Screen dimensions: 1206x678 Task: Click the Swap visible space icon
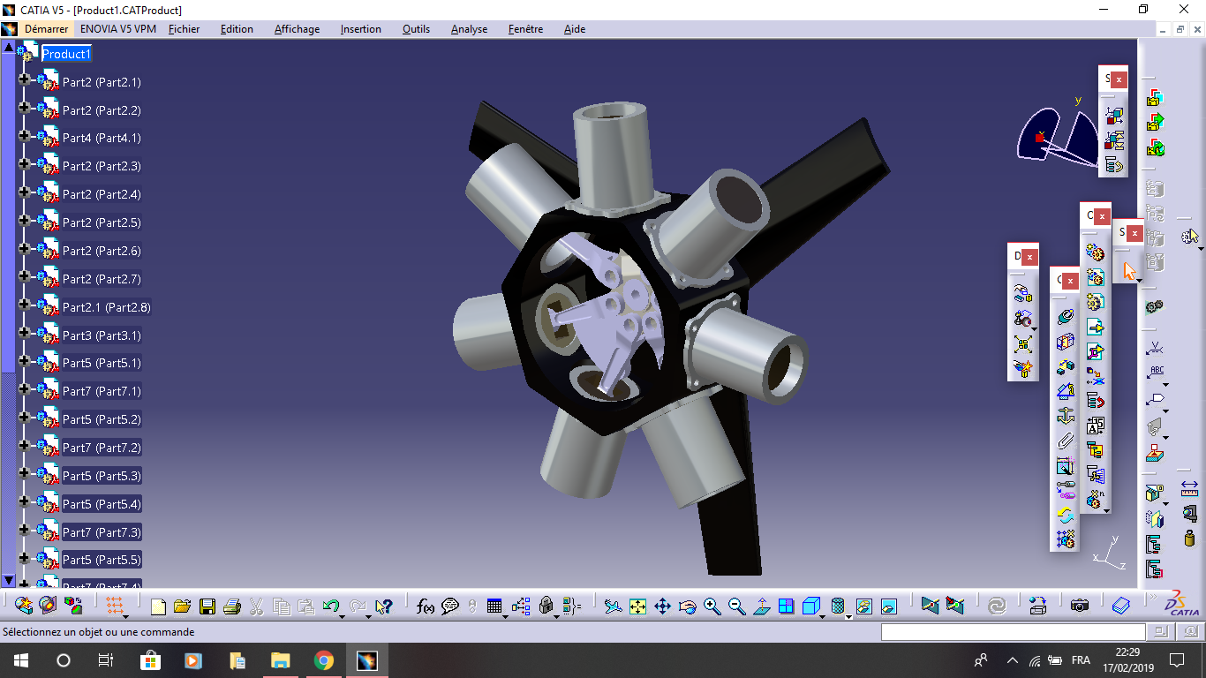[888, 606]
